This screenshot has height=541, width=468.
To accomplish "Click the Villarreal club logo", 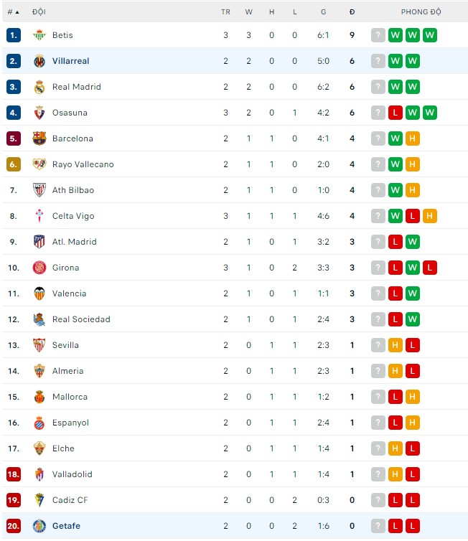I will 39,61.
